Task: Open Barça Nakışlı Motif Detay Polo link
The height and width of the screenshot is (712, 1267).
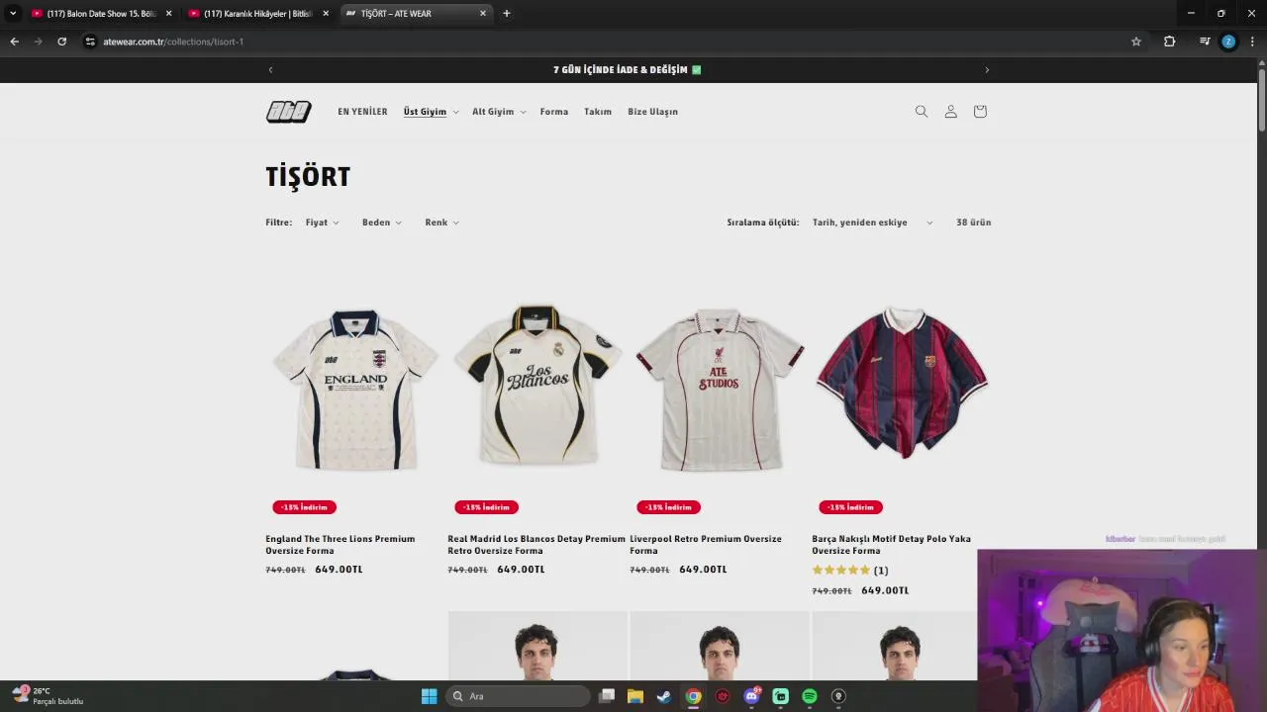Action: tap(891, 545)
